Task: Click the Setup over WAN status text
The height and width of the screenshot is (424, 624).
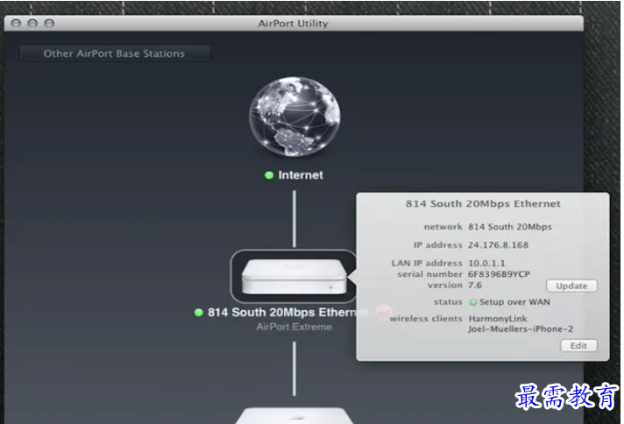Action: (x=514, y=302)
